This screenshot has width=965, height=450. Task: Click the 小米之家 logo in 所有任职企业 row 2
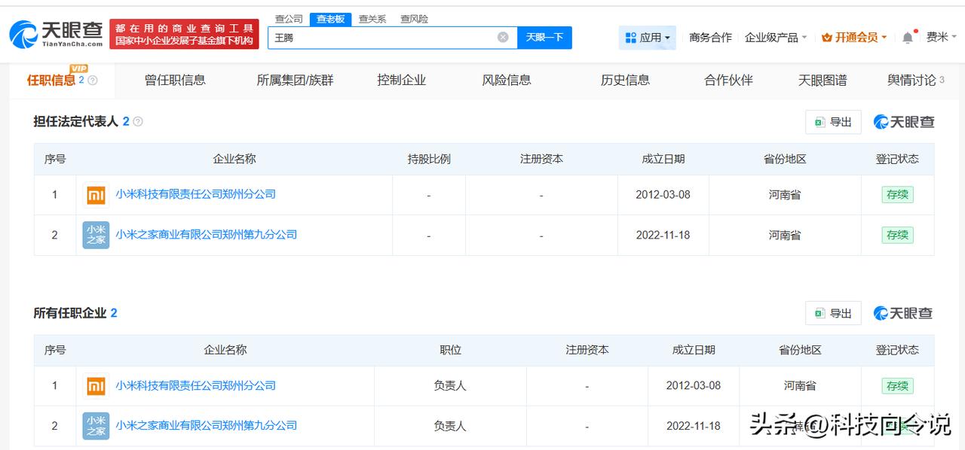(x=96, y=426)
